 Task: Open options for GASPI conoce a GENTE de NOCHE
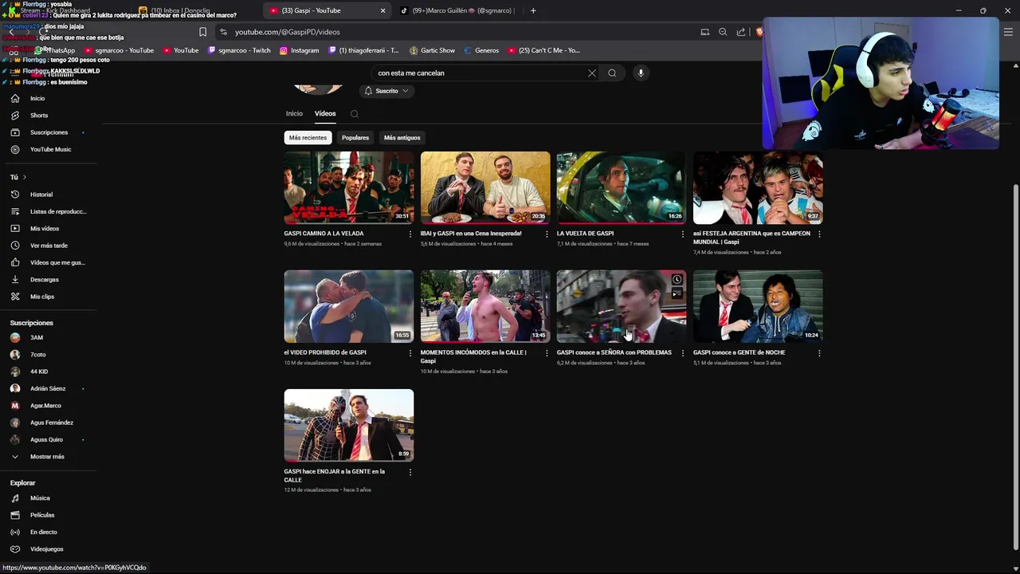click(x=819, y=353)
